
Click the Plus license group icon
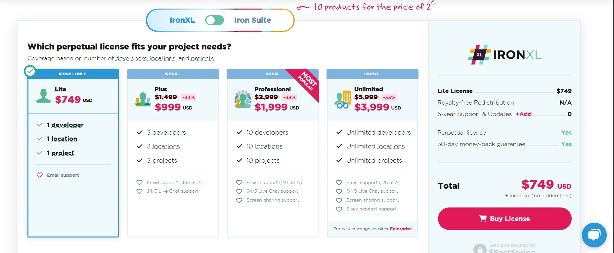click(x=143, y=99)
